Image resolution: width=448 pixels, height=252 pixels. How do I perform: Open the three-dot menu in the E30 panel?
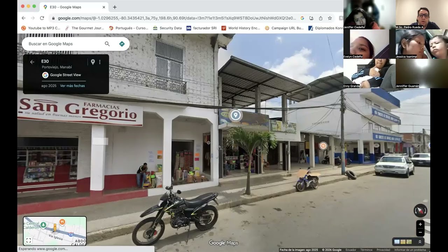point(100,62)
